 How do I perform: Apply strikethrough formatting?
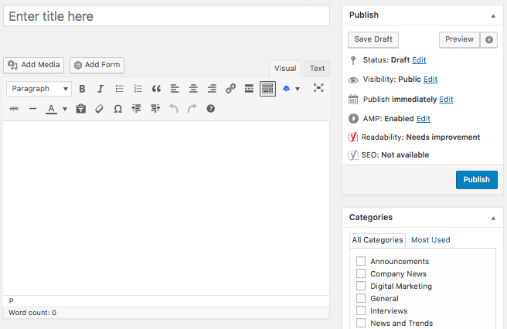[14, 109]
